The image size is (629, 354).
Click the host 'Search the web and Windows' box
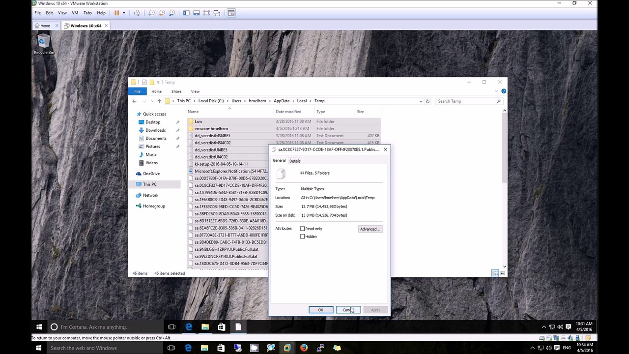click(x=105, y=348)
